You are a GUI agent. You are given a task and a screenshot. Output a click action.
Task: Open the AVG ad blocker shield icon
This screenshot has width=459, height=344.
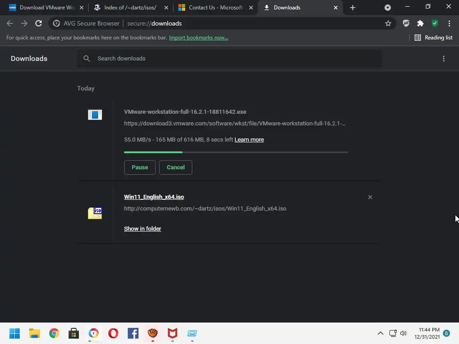coord(406,23)
